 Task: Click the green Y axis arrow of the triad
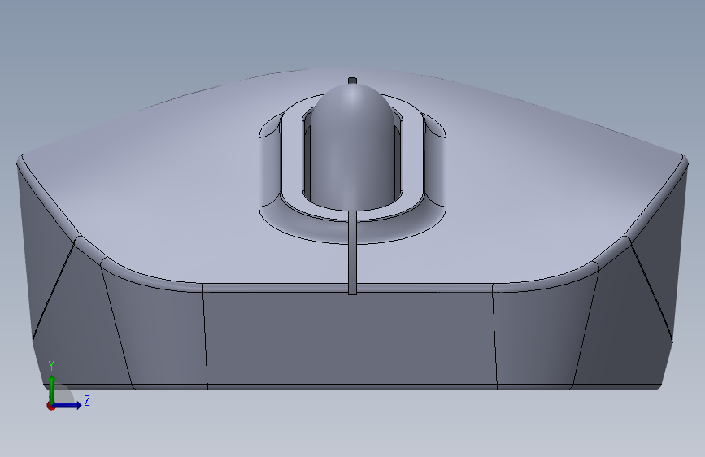point(52,389)
